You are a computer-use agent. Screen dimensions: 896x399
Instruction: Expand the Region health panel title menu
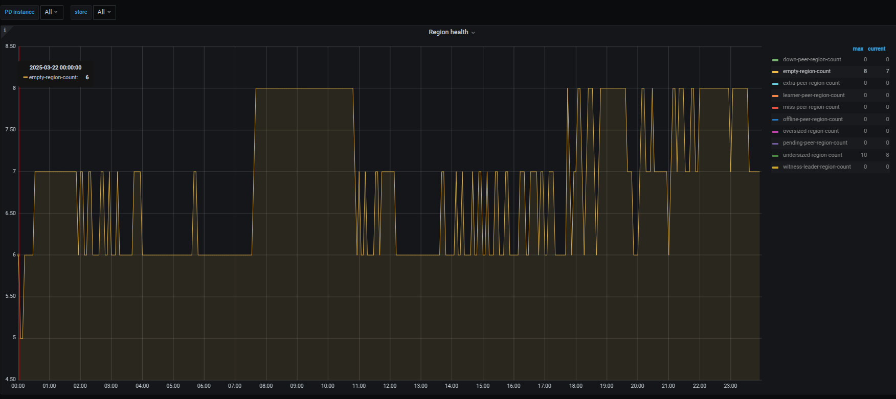point(452,32)
